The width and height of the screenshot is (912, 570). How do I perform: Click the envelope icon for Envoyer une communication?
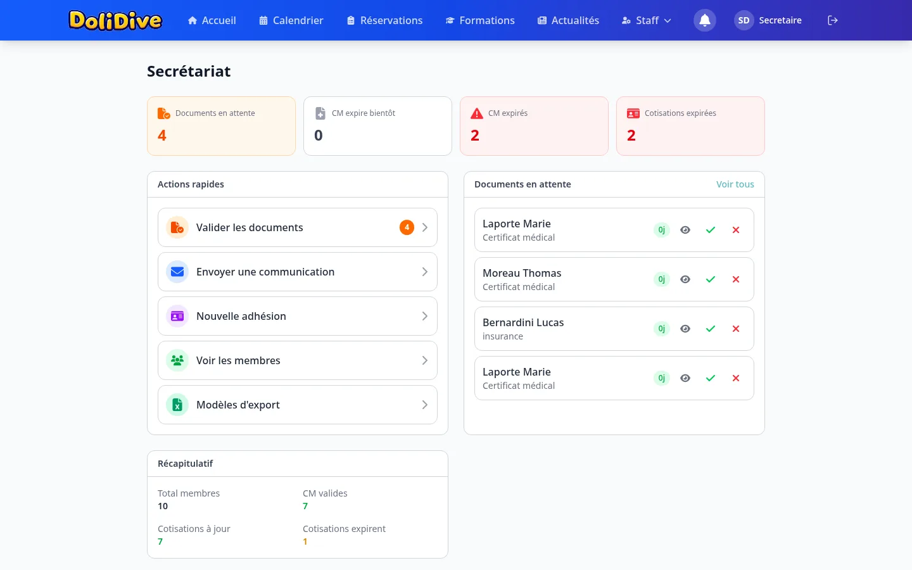[177, 272]
